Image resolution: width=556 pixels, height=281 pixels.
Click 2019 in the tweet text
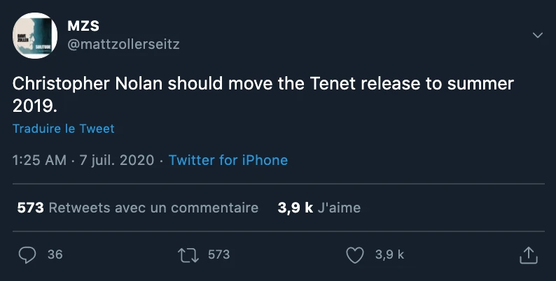pyautogui.click(x=31, y=105)
